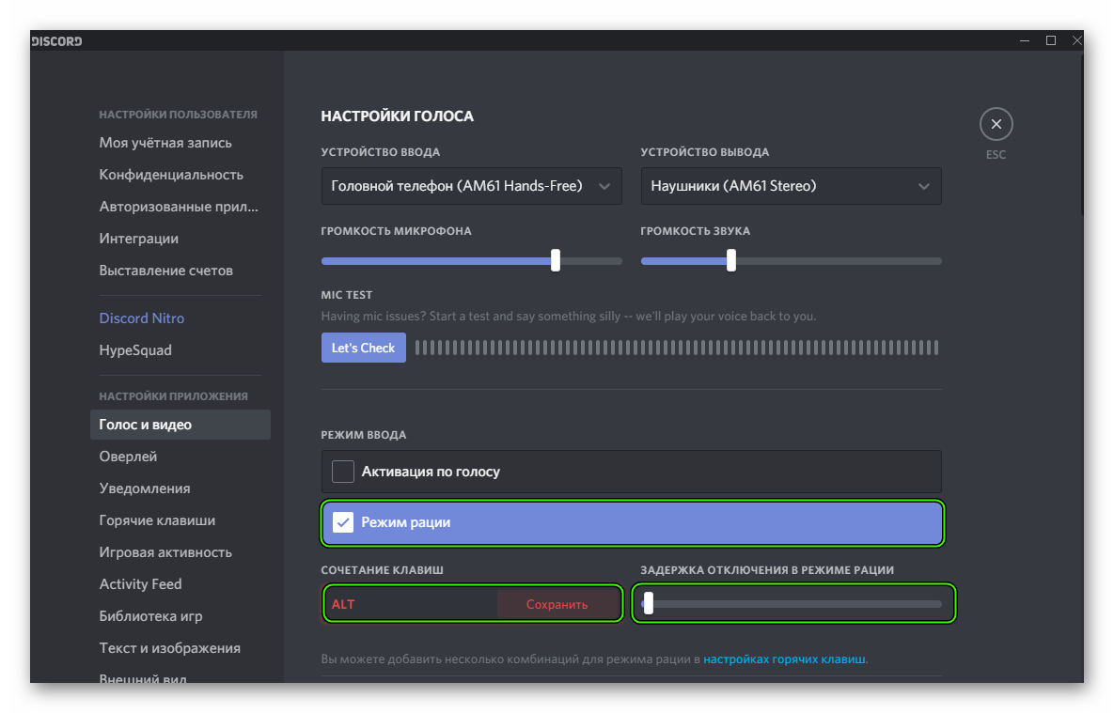1114x713 pixels.
Task: Expand the output device dropdown chevron
Action: (923, 186)
